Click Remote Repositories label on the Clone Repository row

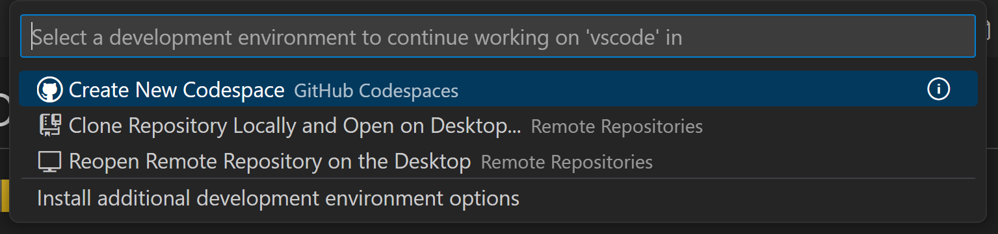pos(617,126)
